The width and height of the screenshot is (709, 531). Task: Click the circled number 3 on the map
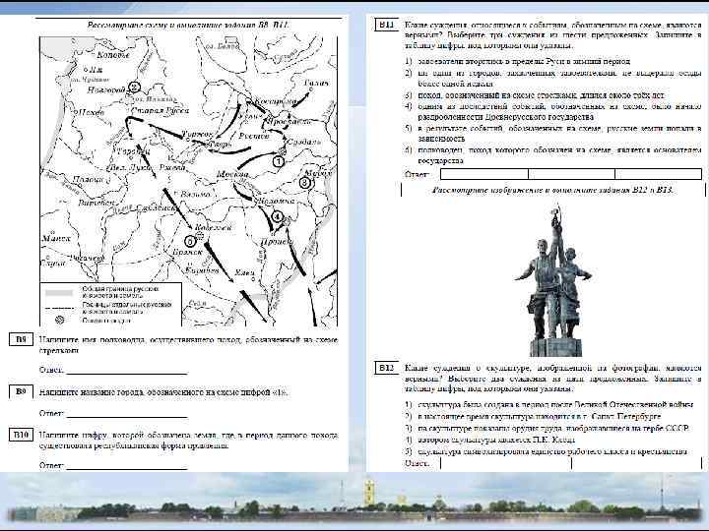coord(305,183)
